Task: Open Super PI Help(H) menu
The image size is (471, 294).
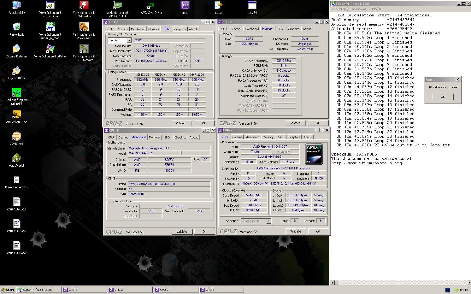Action: (x=376, y=9)
